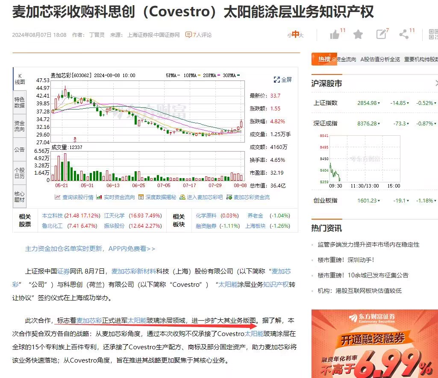Click the 深度数据揭秘 icon

click(141, 197)
